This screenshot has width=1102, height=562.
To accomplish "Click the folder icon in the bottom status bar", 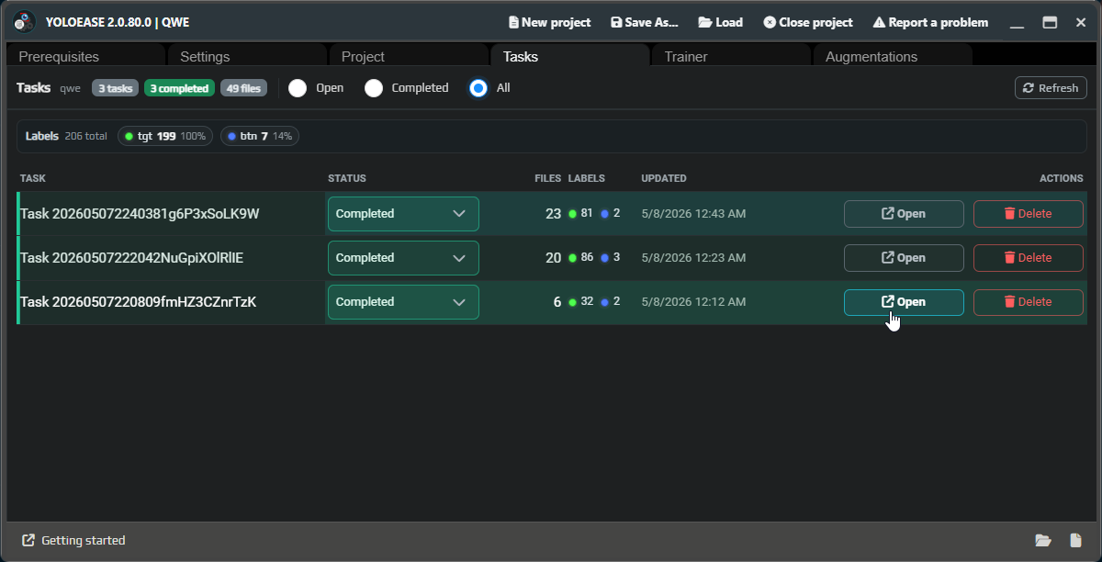I will tap(1043, 540).
